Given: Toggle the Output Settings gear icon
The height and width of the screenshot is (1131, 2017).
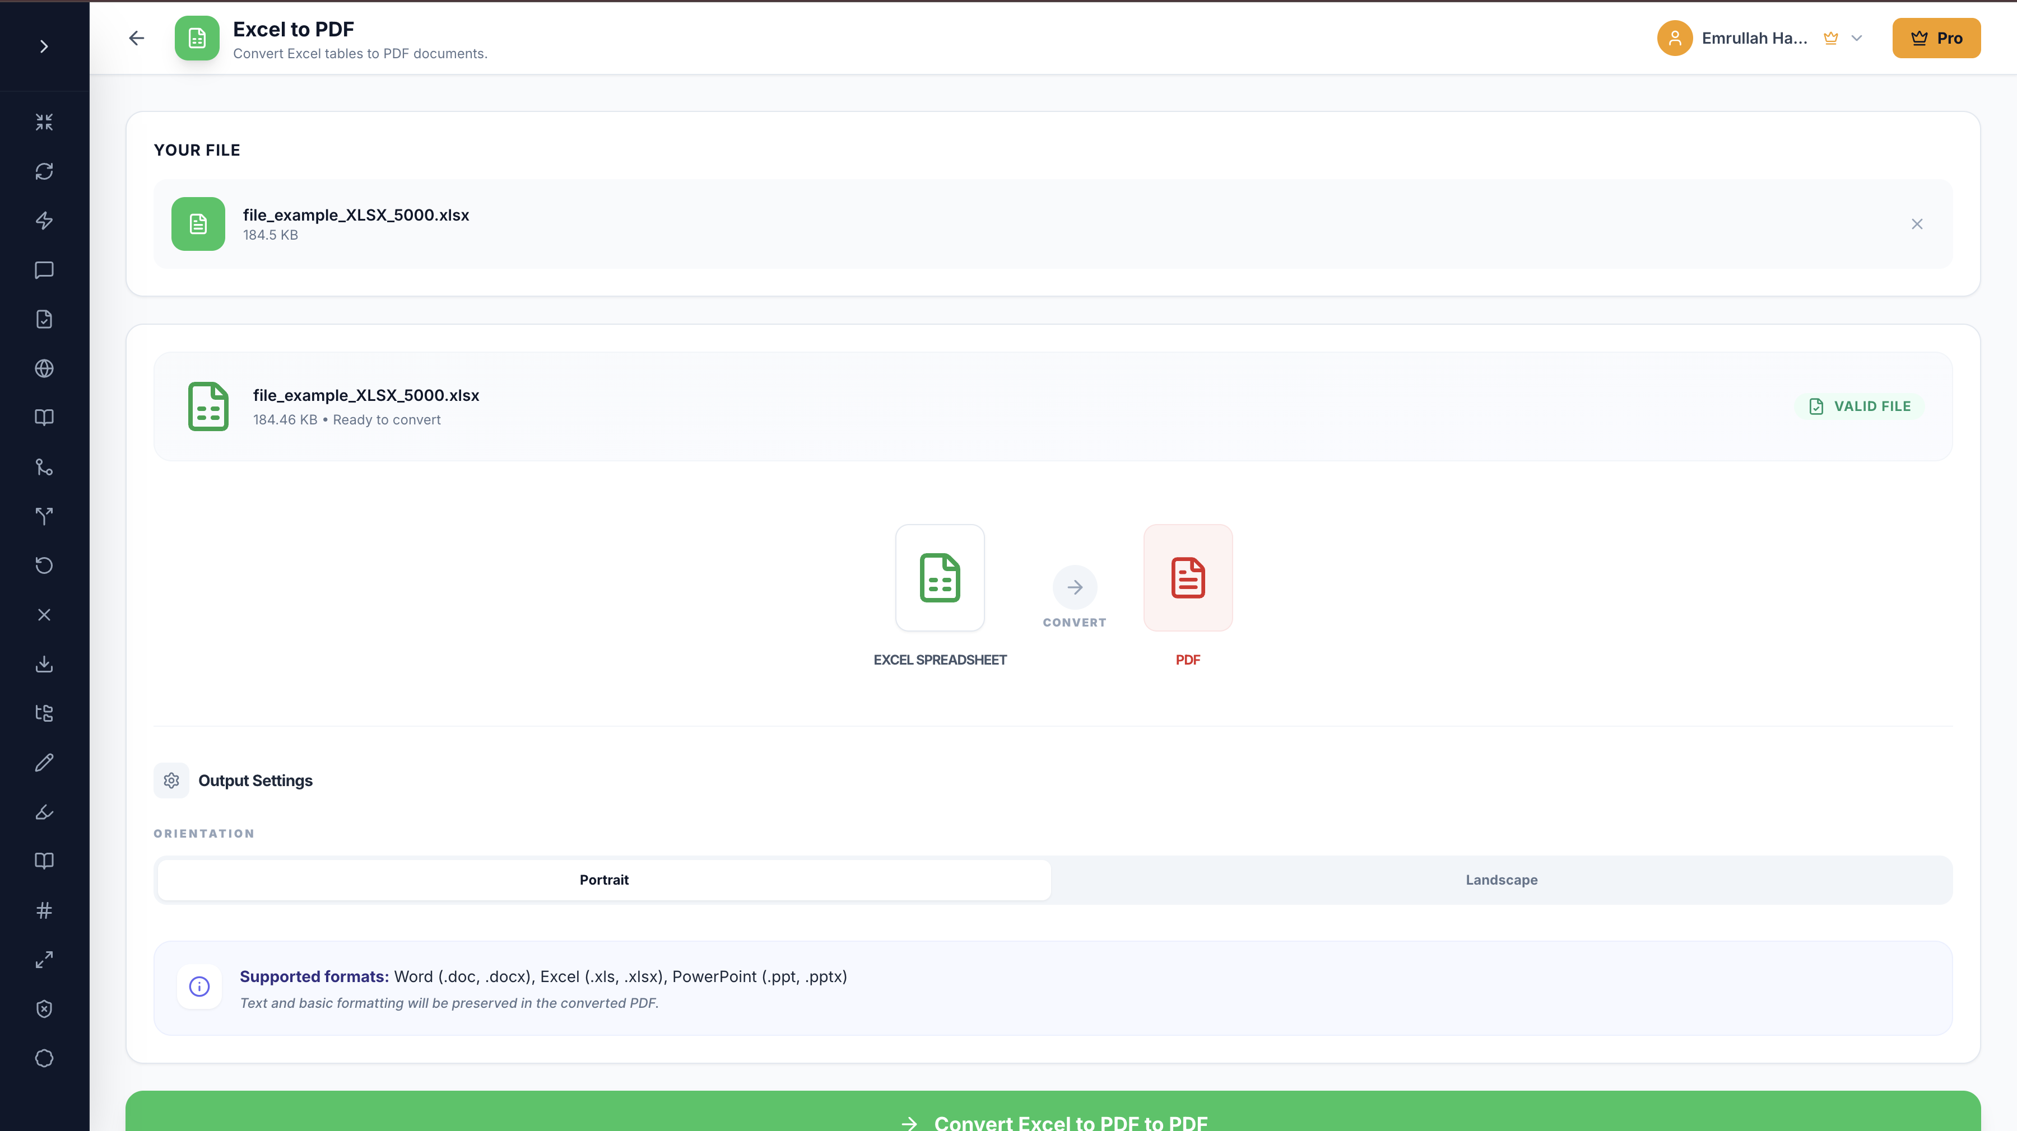Looking at the screenshot, I should (171, 781).
